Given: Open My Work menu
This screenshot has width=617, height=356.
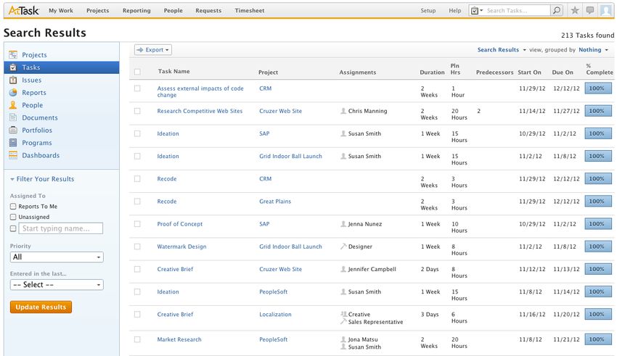Looking at the screenshot, I should 61,11.
